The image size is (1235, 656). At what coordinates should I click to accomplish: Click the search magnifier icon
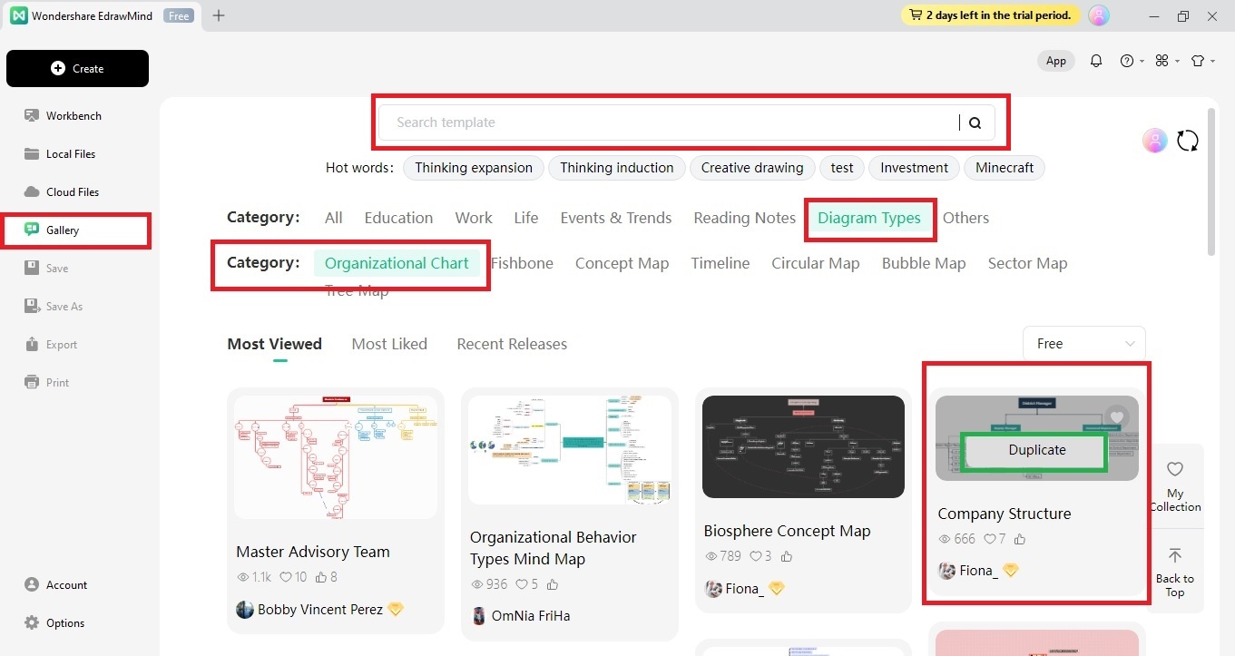(975, 123)
